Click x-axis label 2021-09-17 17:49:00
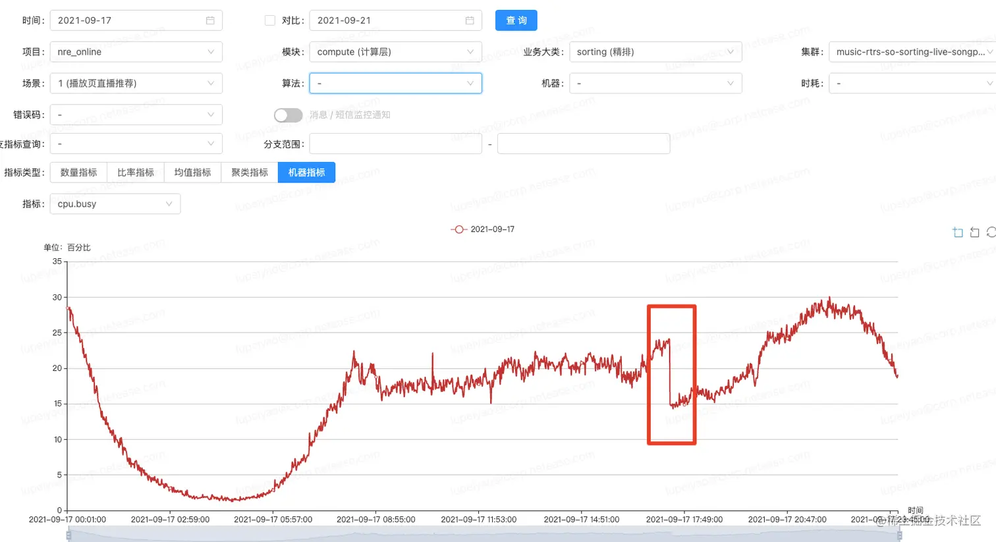 (684, 520)
